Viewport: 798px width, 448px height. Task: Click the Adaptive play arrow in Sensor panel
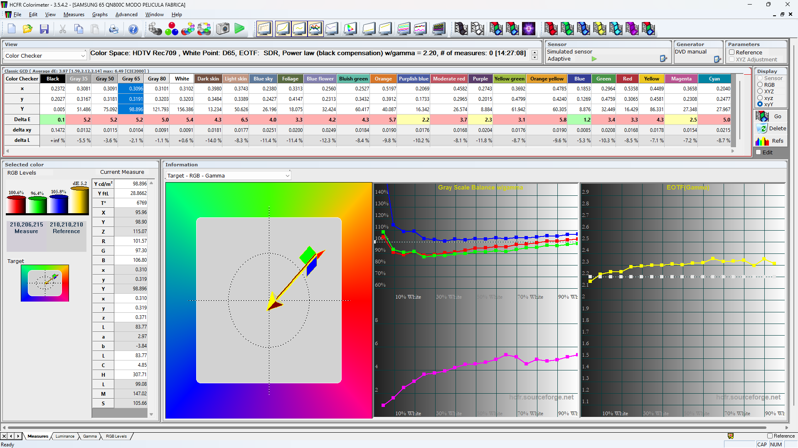594,59
